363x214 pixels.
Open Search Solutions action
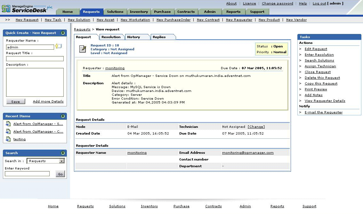[319, 61]
